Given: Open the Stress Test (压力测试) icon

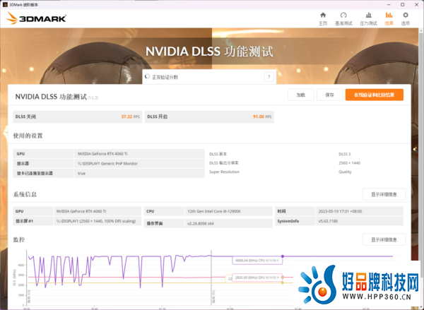Looking at the screenshot, I should tap(368, 15).
